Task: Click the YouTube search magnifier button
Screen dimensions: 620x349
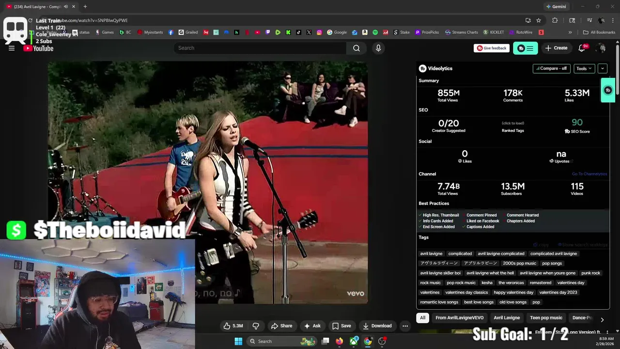Action: pos(356,48)
